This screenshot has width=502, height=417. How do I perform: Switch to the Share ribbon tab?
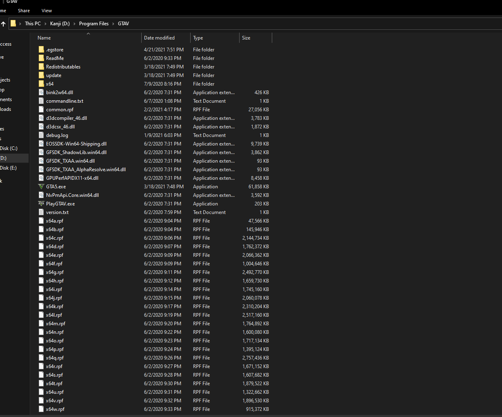[24, 10]
